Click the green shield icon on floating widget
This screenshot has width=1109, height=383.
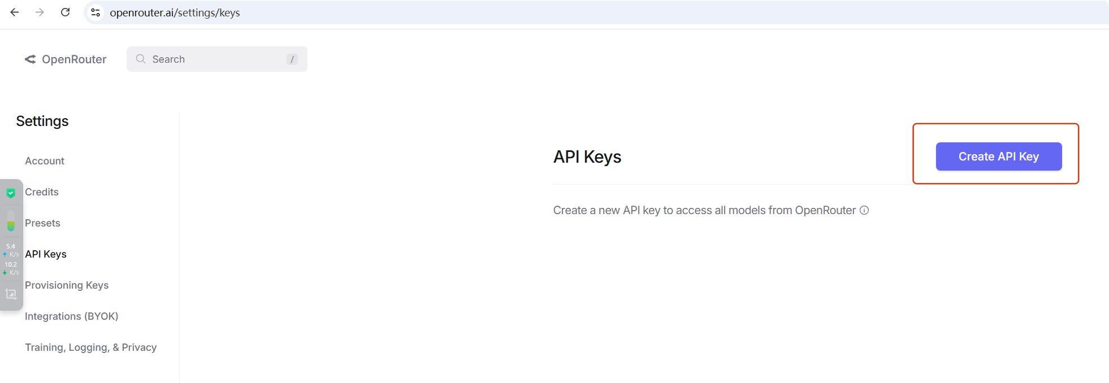click(x=11, y=193)
